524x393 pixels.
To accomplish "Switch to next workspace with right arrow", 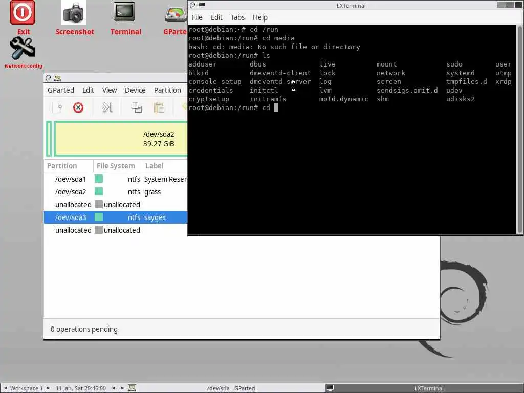I will (48, 388).
